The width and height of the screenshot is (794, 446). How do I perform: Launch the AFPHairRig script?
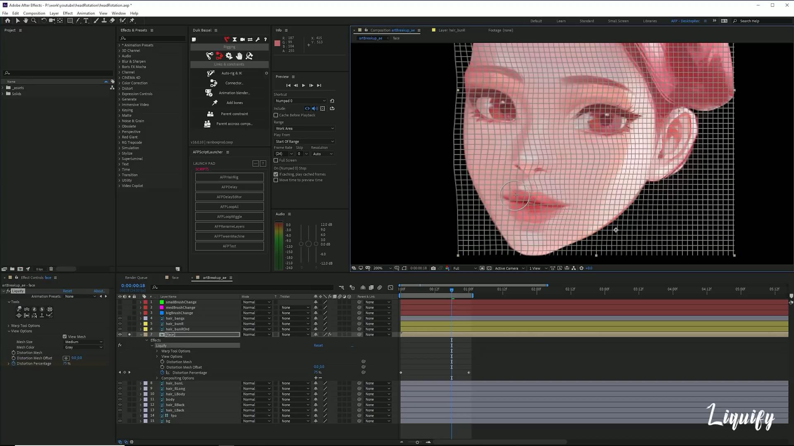[x=230, y=177]
